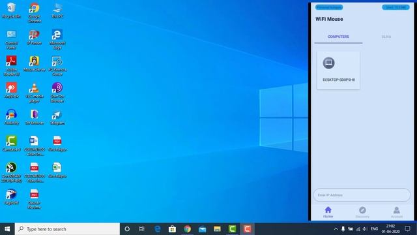Connect to the DESKTOP-SD0PSH8 computer card
This screenshot has height=235, width=417.
point(338,70)
